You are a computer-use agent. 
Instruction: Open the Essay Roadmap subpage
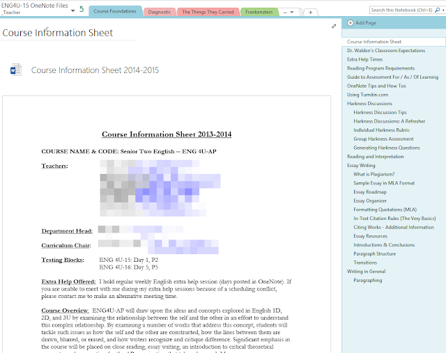point(370,191)
